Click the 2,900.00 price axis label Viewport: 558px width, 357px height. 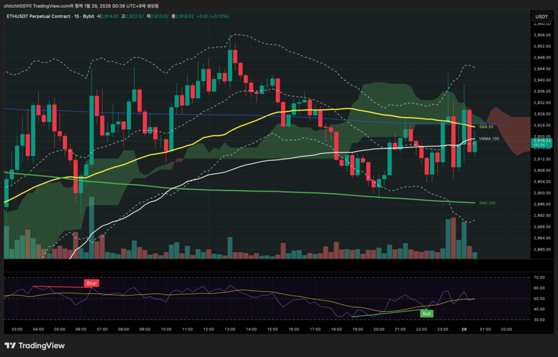click(x=541, y=193)
